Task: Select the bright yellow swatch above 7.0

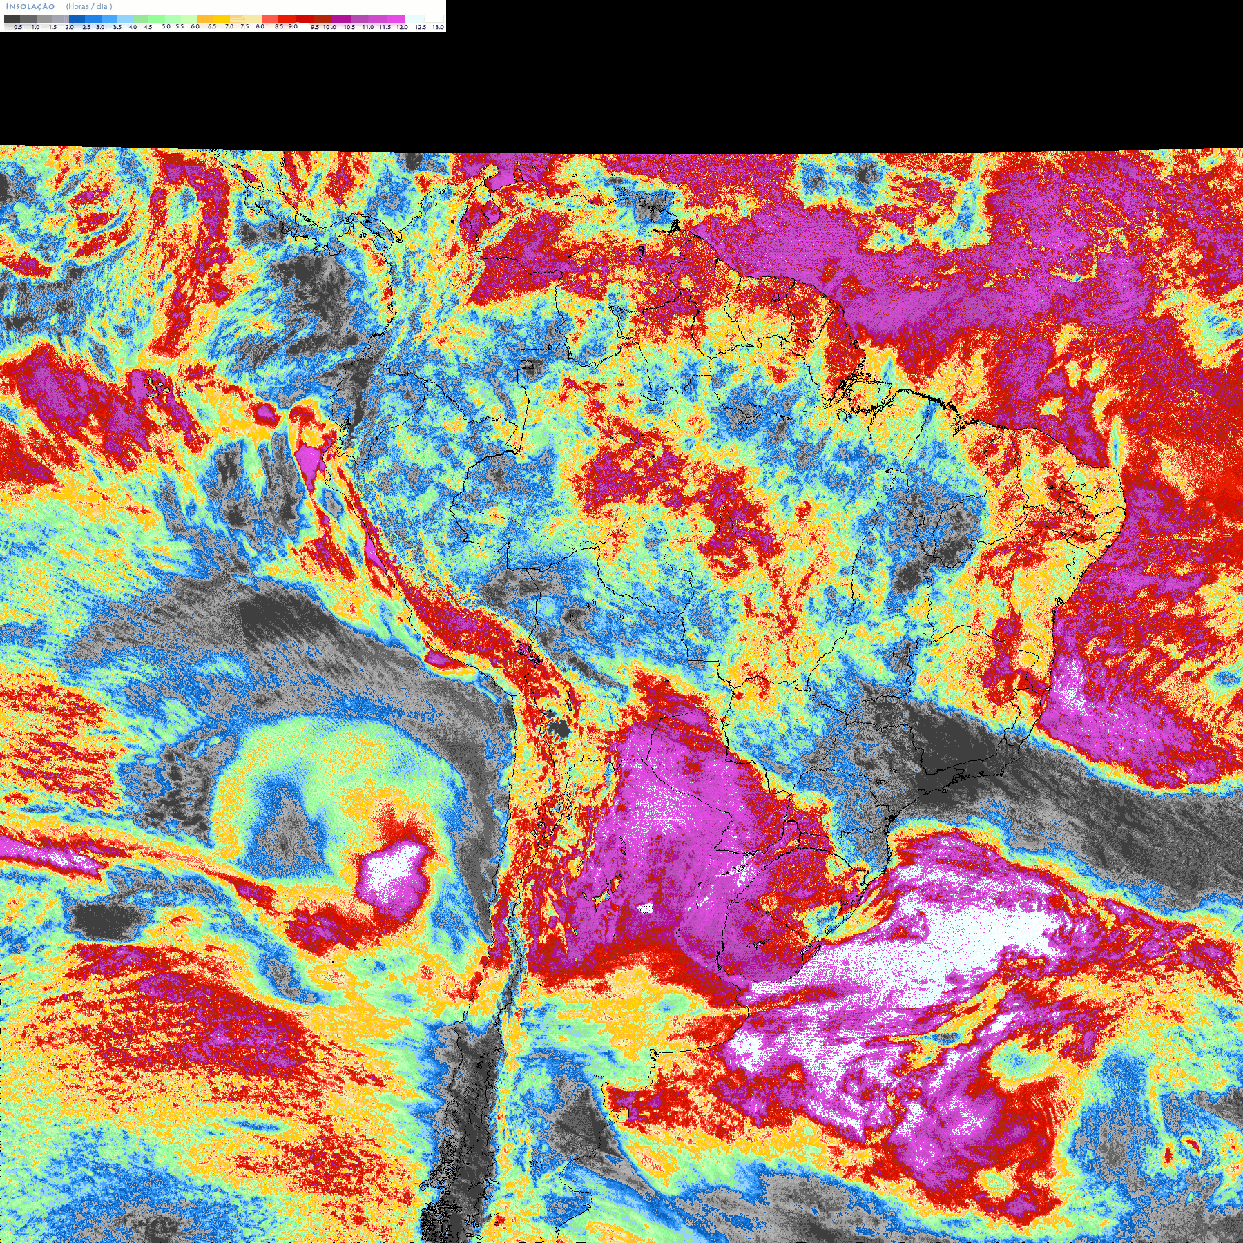Action: click(222, 19)
